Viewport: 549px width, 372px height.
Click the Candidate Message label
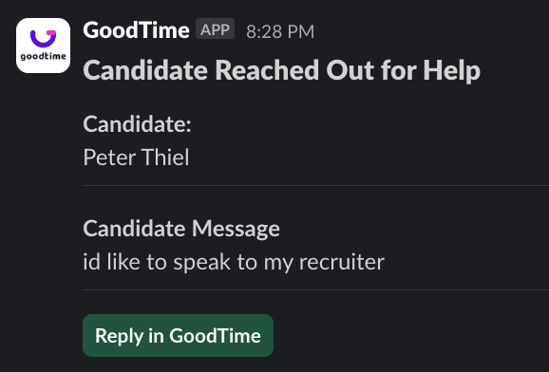(181, 229)
